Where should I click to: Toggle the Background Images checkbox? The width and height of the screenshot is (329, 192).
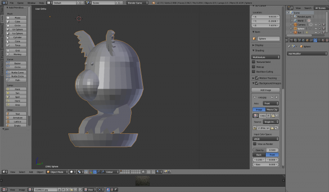[257, 83]
